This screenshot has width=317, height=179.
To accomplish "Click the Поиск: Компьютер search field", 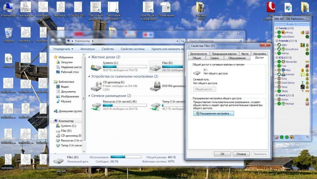I will point(215,41).
